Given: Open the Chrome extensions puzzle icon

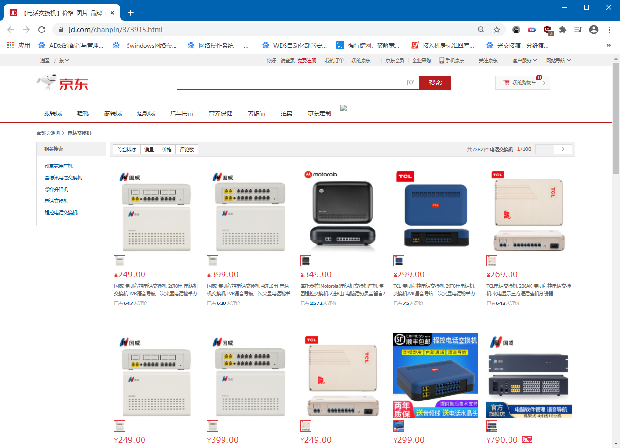Looking at the screenshot, I should (x=563, y=30).
